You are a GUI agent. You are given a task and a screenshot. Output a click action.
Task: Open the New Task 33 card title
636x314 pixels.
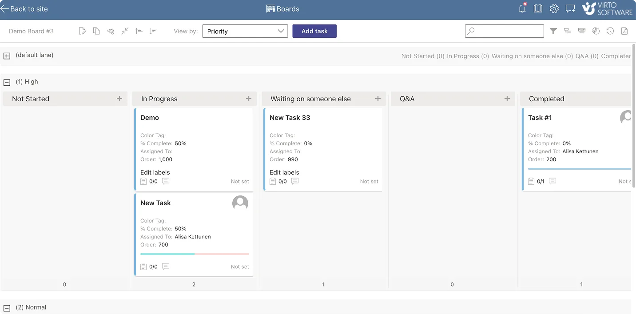290,118
